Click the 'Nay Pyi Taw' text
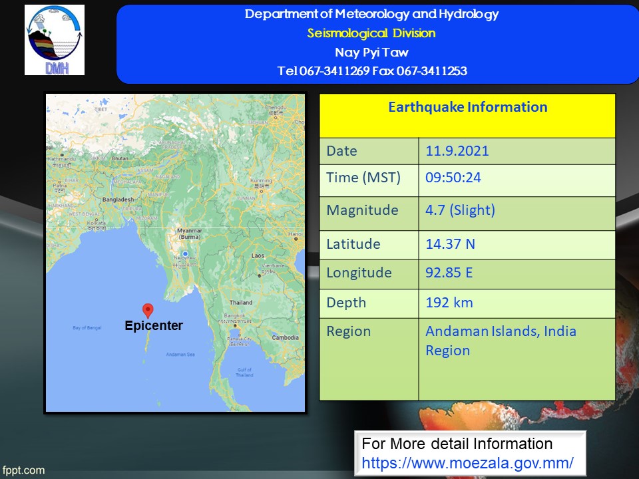Image resolution: width=639 pixels, height=479 pixels. click(x=371, y=53)
